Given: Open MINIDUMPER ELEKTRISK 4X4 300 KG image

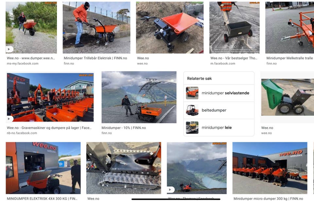Looking at the screenshot, I should coord(43,168).
